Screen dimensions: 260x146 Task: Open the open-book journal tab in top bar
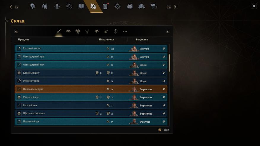coord(81,7)
